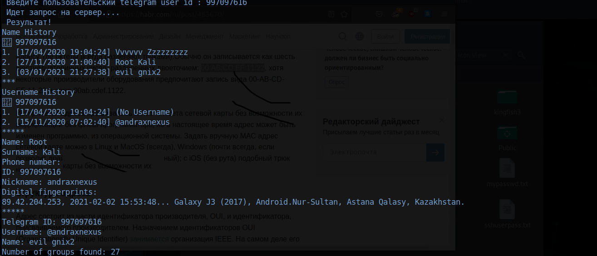Open the habr language globe icon
This screenshot has height=256, width=597.
tap(359, 36)
